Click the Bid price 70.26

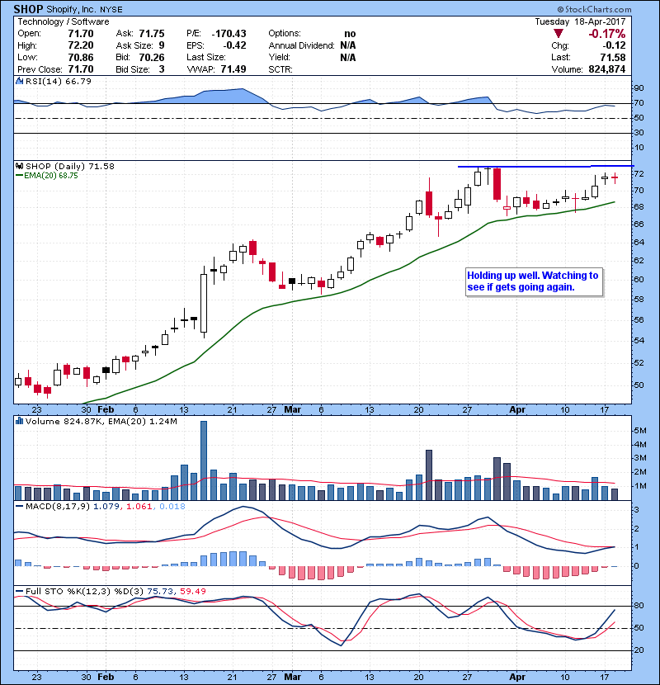point(152,57)
